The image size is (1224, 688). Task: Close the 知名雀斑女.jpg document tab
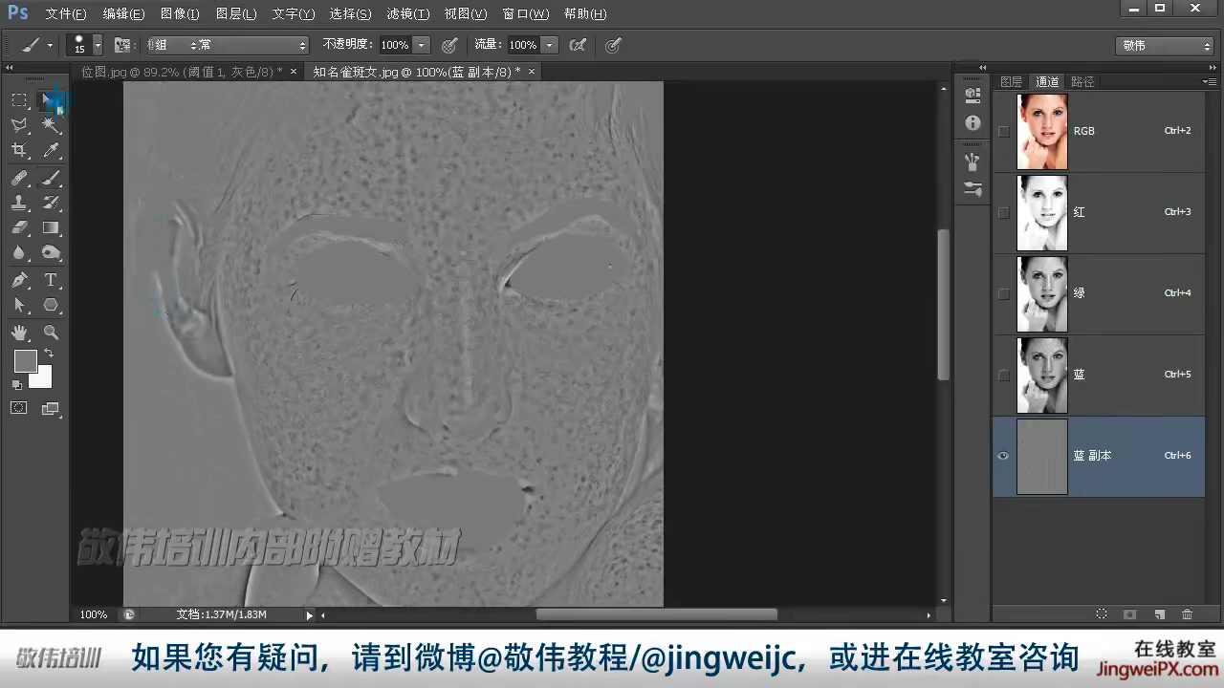pos(532,72)
